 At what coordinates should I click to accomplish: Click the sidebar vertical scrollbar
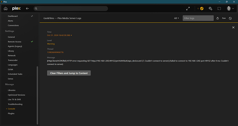tap(37, 95)
